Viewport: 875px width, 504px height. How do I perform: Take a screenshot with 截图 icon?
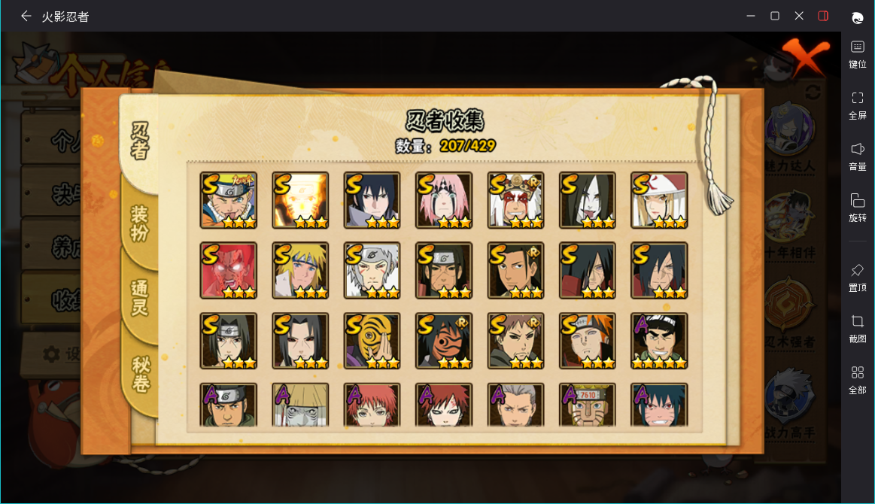pos(857,329)
